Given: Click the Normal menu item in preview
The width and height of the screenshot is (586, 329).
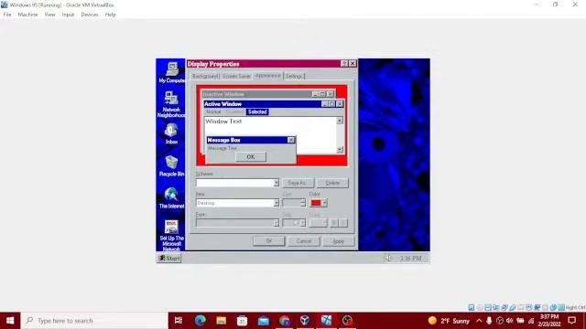Looking at the screenshot, I should pos(213,111).
